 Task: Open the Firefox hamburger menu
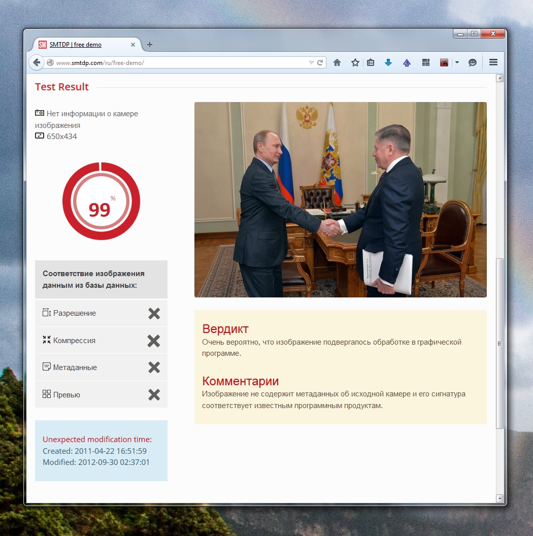coord(493,62)
